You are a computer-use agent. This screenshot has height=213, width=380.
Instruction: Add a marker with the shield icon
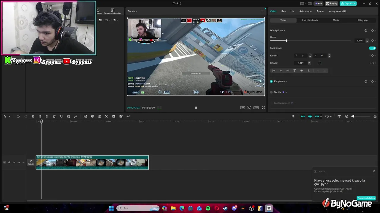[61, 116]
